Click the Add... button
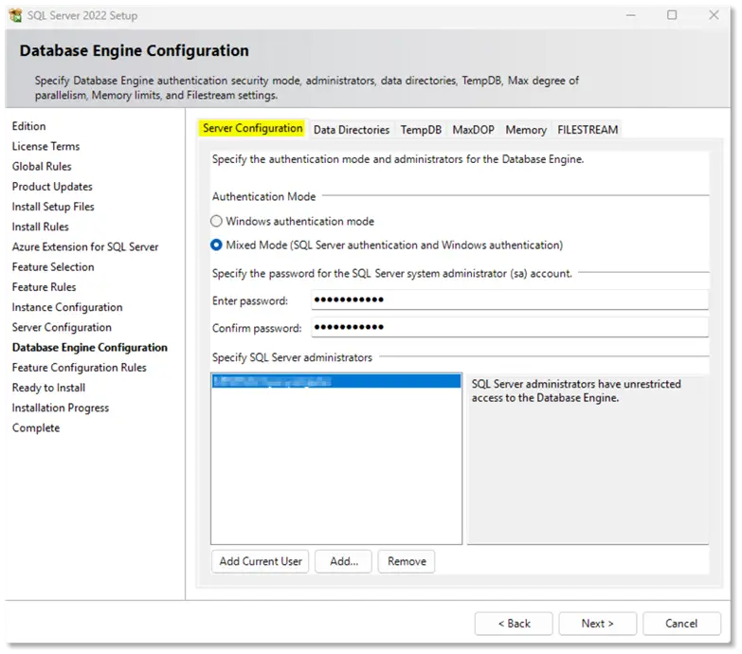This screenshot has height=654, width=742. pos(344,561)
